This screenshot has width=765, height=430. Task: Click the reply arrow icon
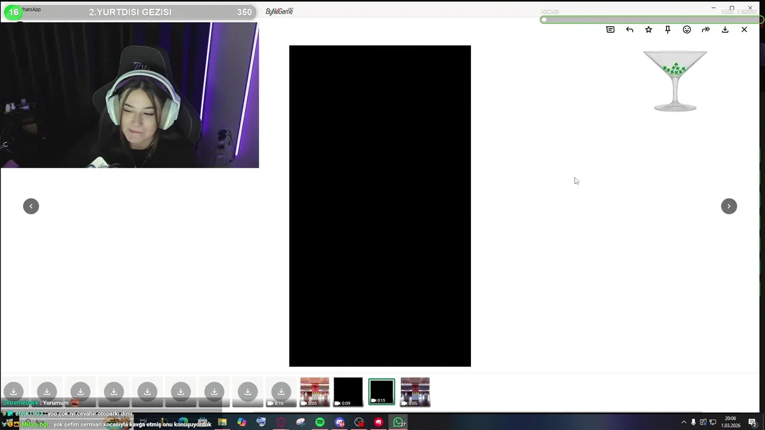coord(629,29)
